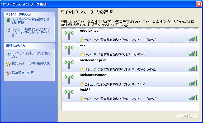Click the padlock icon in essc row
203x123 pixels.
point(82,55)
